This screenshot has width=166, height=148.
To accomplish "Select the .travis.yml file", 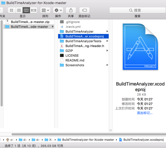I will pos(83,27).
